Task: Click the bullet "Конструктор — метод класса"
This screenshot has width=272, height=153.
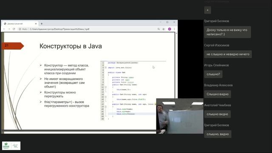Action: coord(66,69)
